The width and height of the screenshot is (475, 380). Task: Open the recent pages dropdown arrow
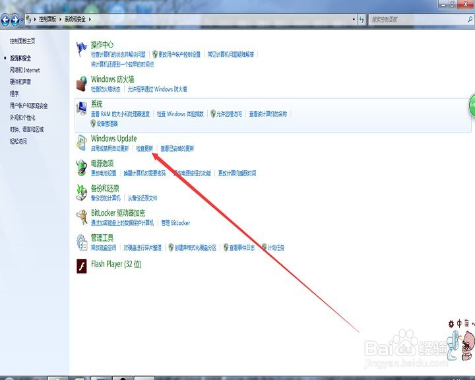point(22,20)
